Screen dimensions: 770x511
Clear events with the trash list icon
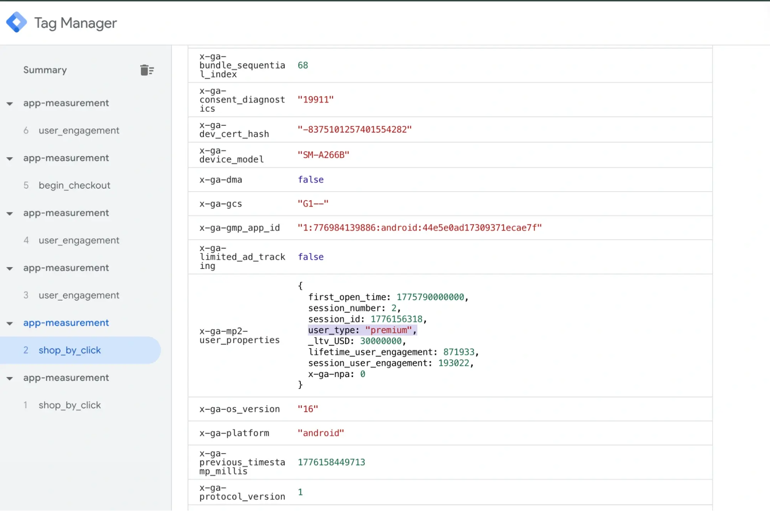147,70
